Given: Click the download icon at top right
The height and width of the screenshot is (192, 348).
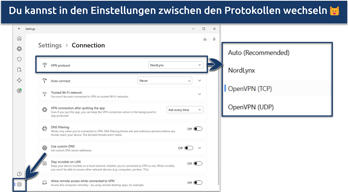Looking at the screenshot, I should tap(205, 39).
